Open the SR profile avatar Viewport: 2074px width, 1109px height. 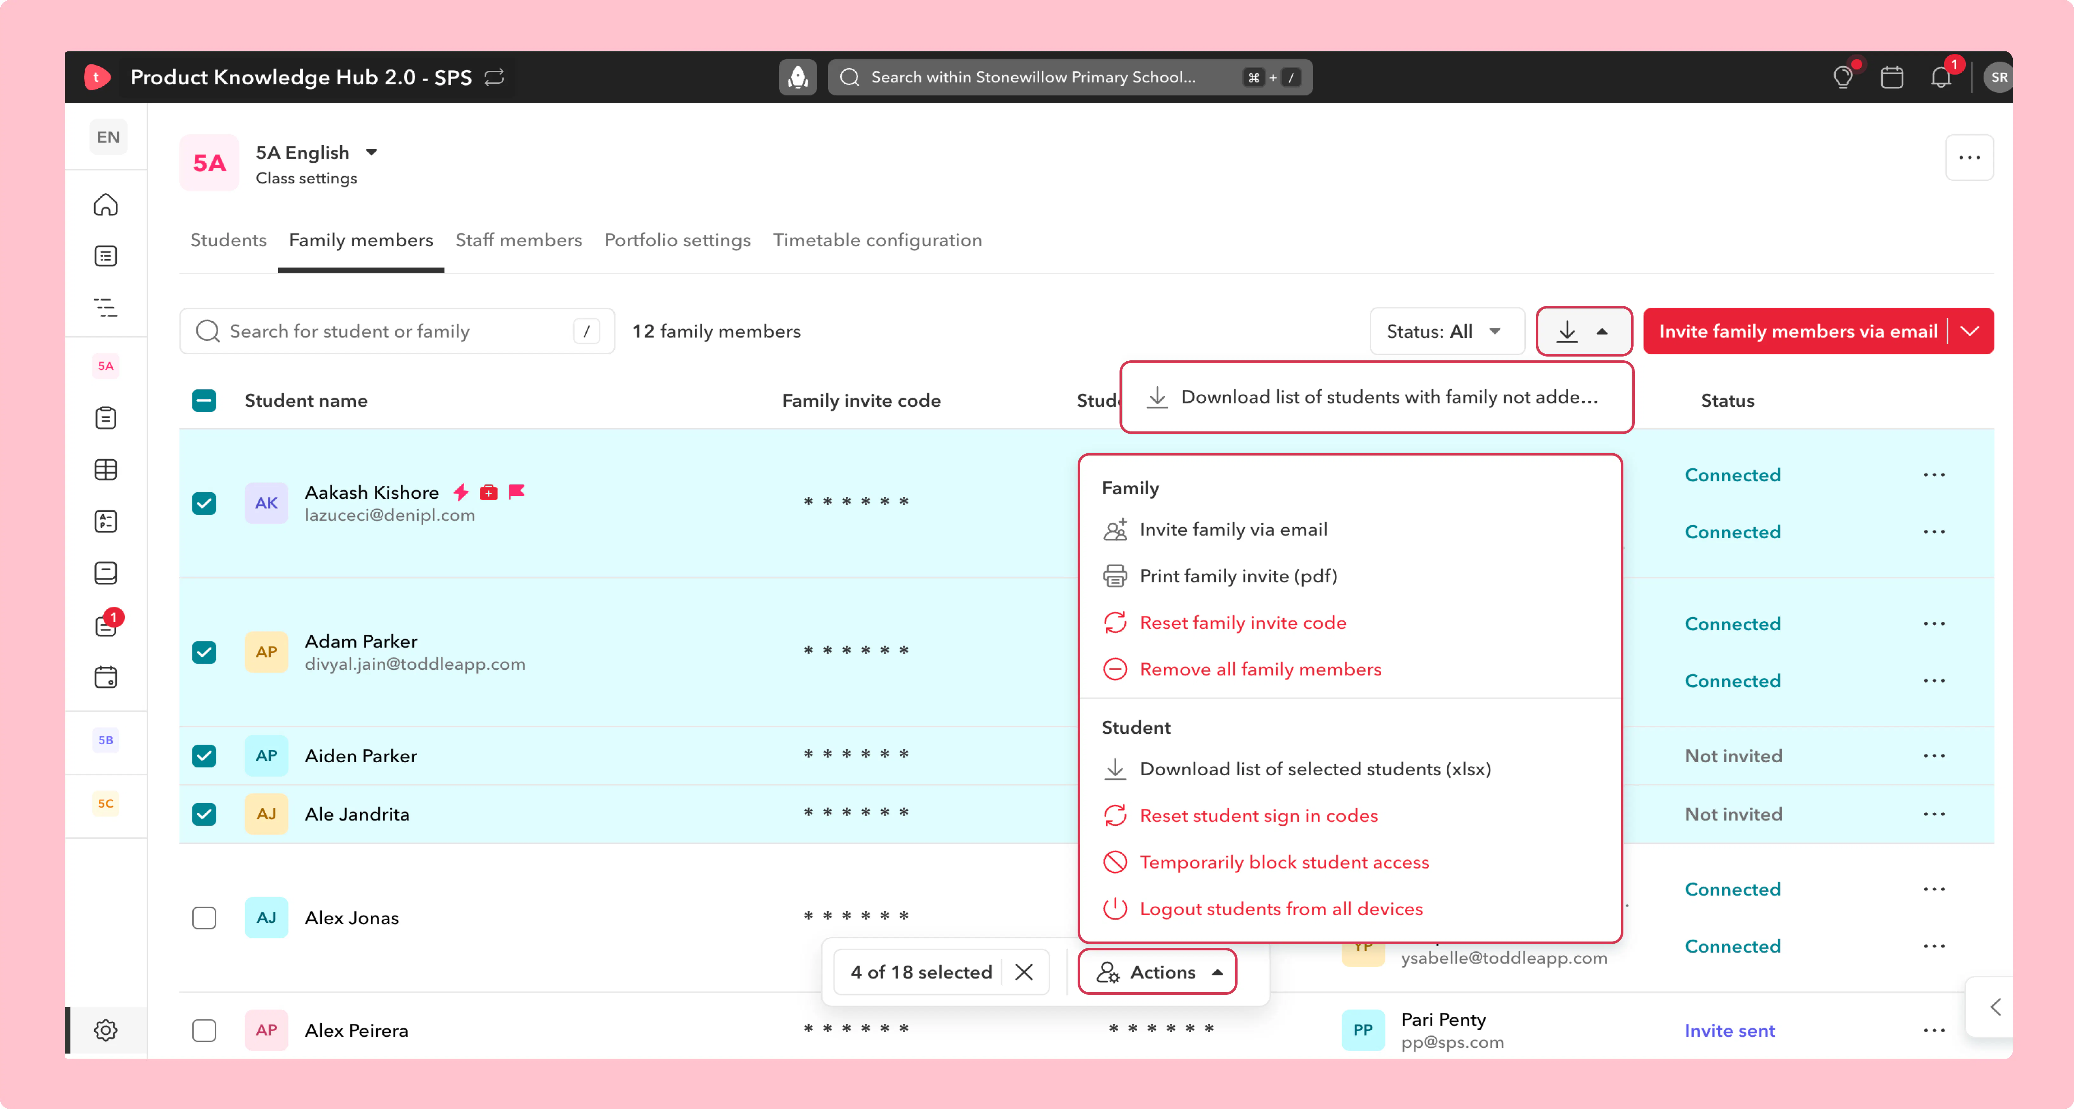1998,77
